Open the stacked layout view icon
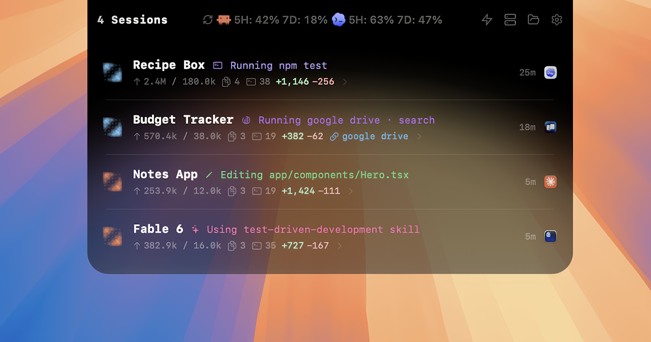651x342 pixels. [x=510, y=20]
